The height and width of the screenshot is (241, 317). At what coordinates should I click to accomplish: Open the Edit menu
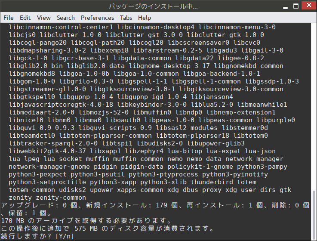click(25, 18)
